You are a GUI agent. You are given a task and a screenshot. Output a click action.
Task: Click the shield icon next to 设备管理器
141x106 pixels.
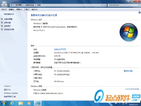click(2, 19)
